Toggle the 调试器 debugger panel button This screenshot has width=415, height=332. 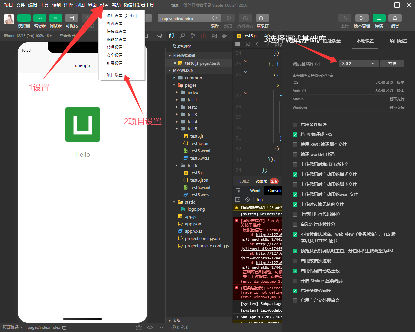(x=56, y=18)
